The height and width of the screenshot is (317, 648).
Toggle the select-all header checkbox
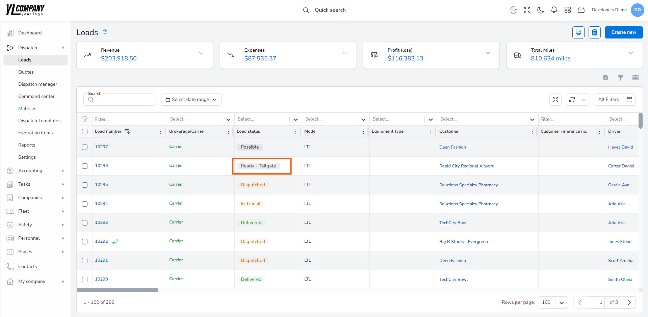pyautogui.click(x=85, y=132)
